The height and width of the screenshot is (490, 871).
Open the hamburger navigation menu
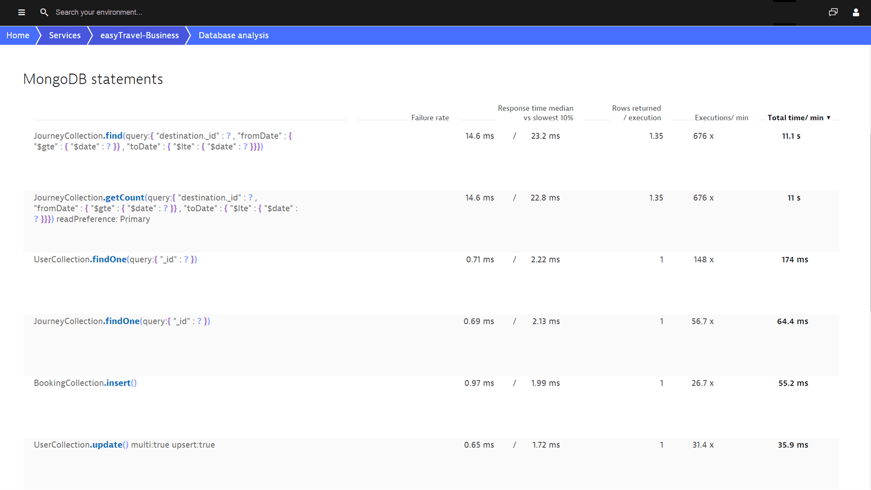tap(22, 12)
